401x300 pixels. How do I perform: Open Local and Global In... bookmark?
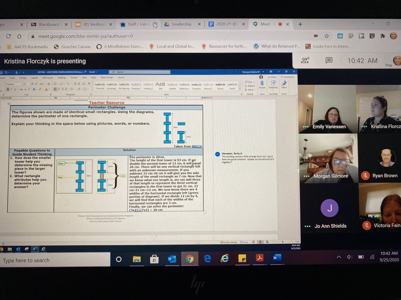click(172, 46)
